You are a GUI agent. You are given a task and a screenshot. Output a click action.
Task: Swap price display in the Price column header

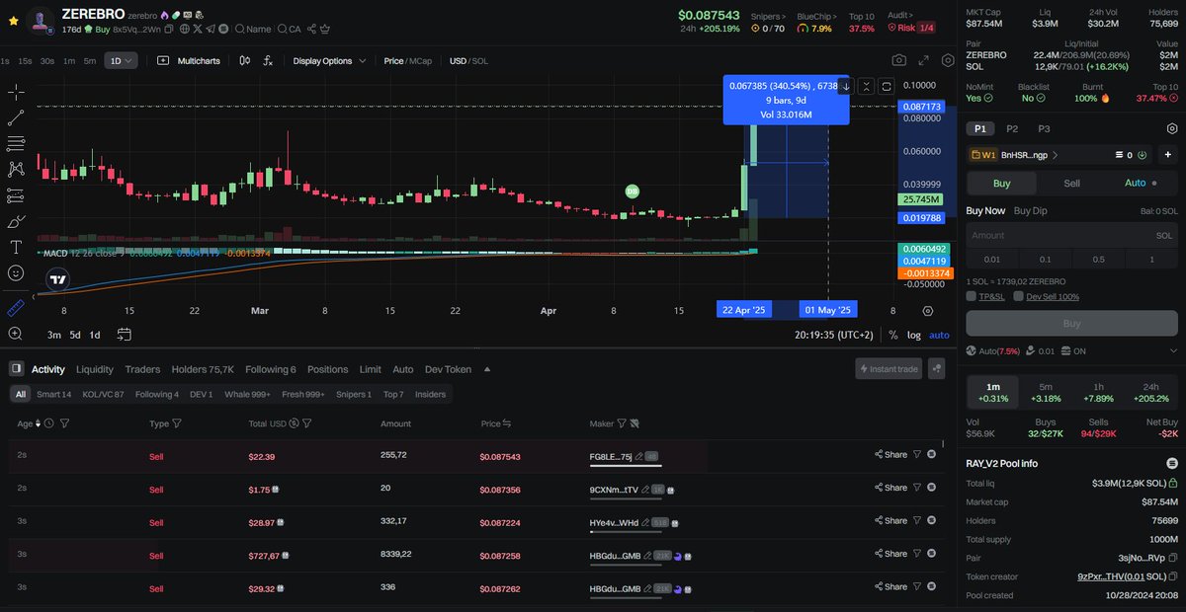pos(507,423)
